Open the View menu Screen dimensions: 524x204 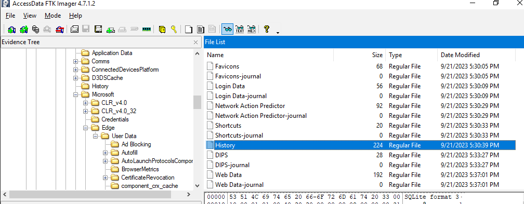point(30,16)
